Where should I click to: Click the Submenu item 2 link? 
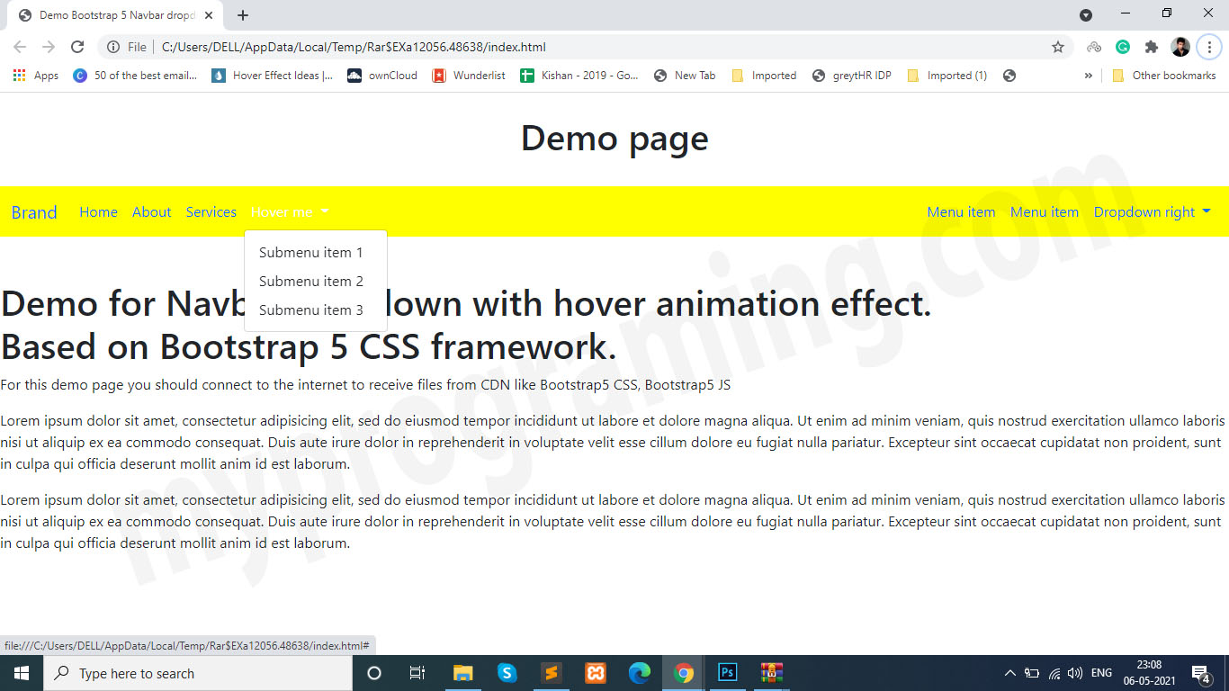[x=310, y=281]
